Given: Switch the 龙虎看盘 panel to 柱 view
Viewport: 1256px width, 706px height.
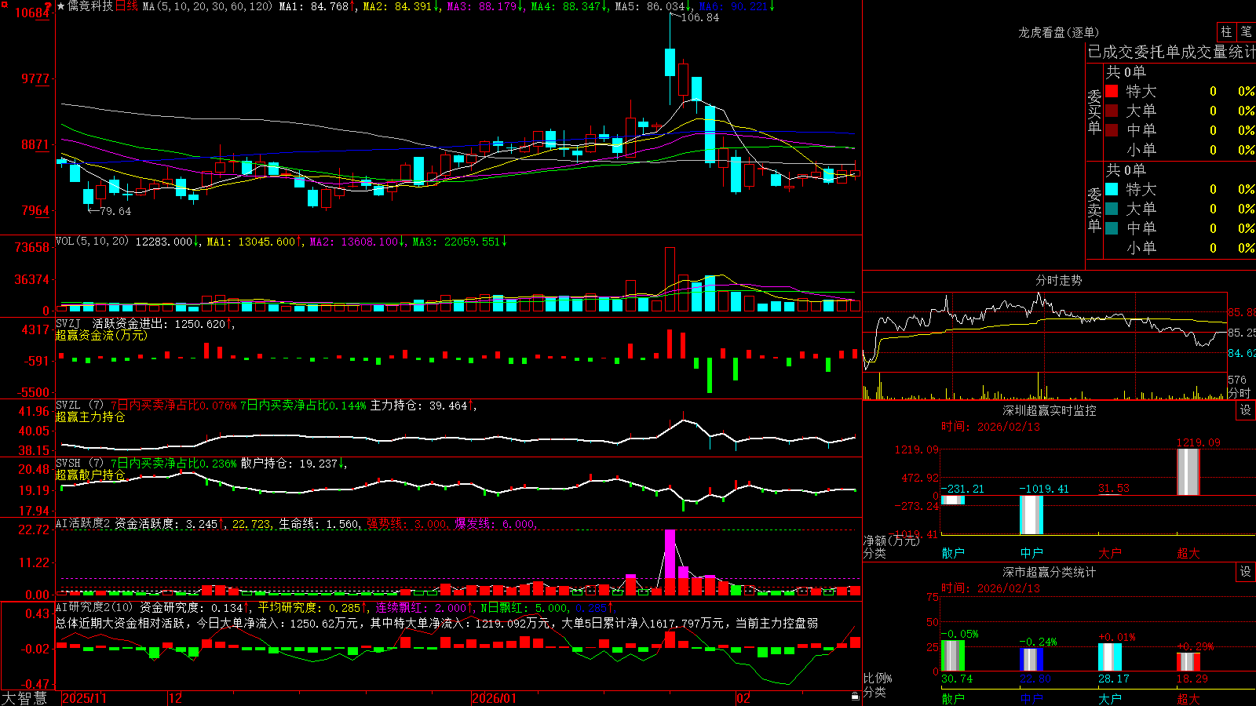Looking at the screenshot, I should (1226, 32).
